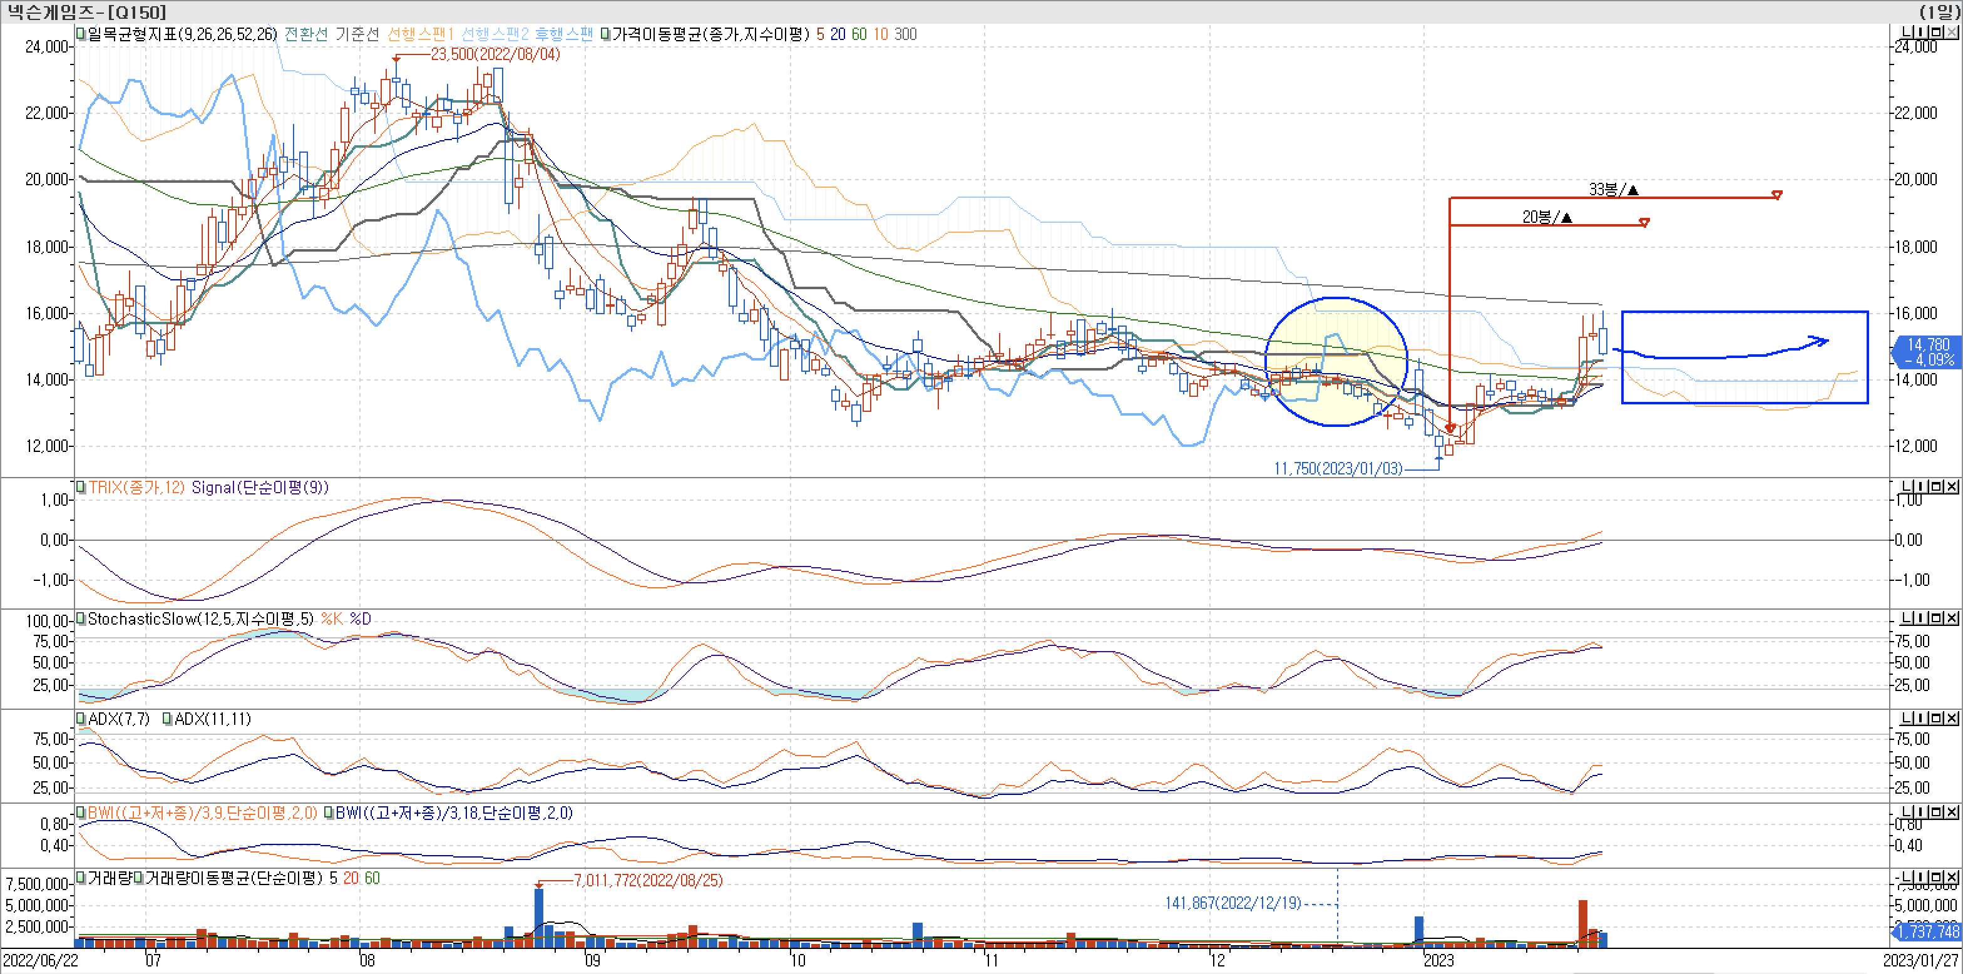This screenshot has height=974, width=1963.
Task: Toggle the 일목균형지표 indicator marker box
Action: 81,34
